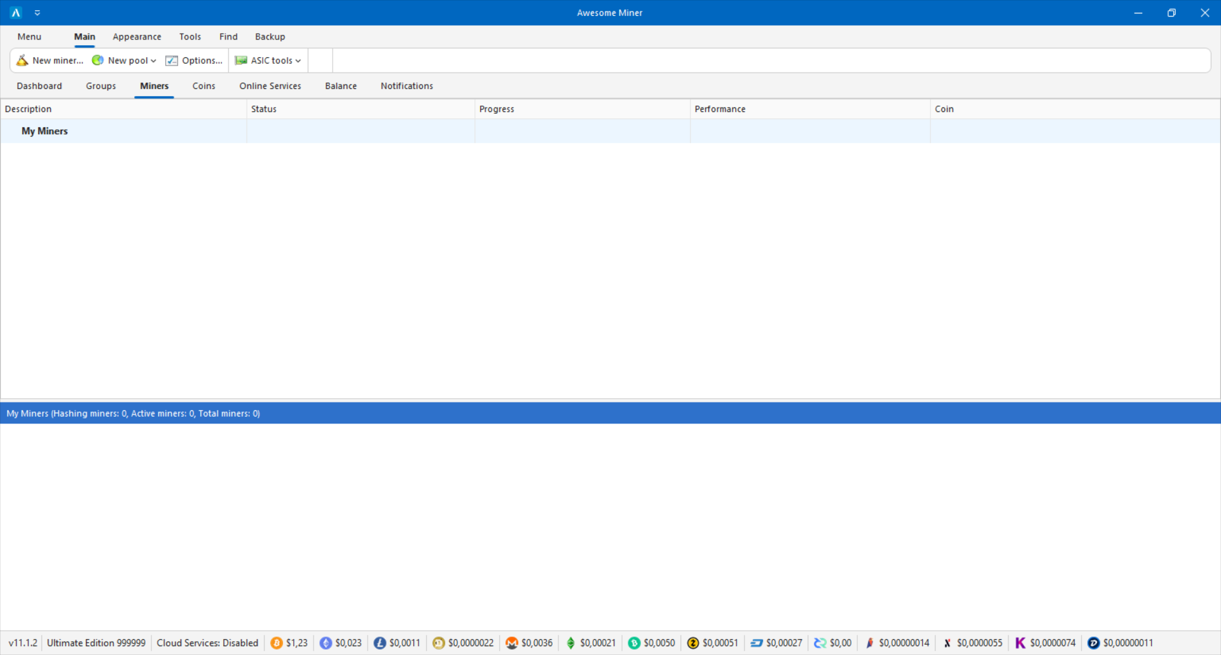Image resolution: width=1221 pixels, height=655 pixels.
Task: Click the DigiByte icon next to $0,00000011
Action: pyautogui.click(x=1093, y=643)
